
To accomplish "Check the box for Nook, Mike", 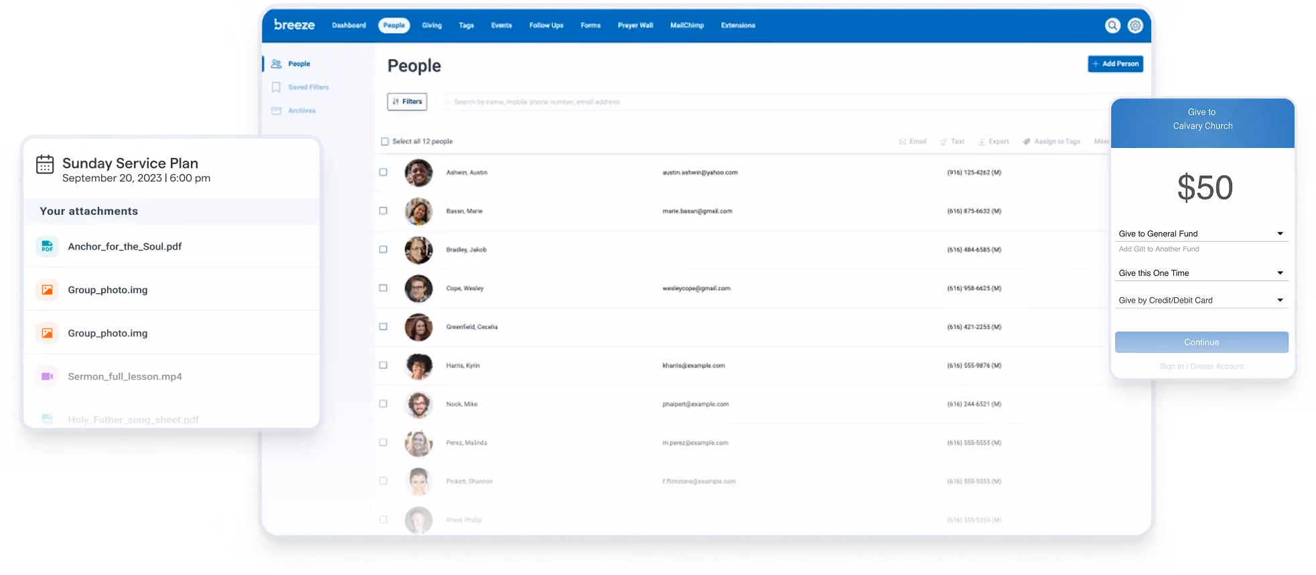I will point(383,404).
